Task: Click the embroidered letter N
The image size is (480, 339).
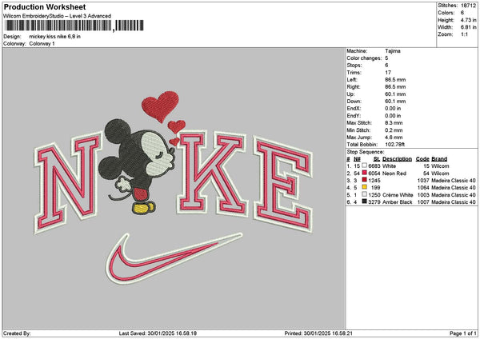Action: [x=68, y=182]
